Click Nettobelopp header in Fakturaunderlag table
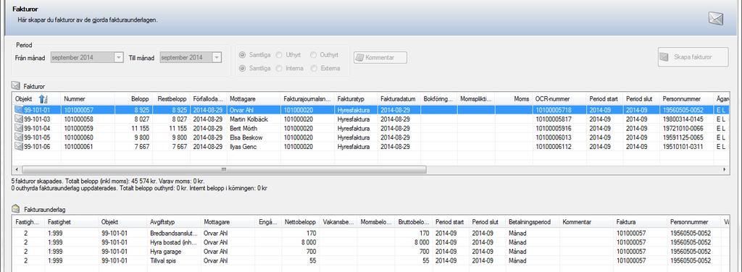 pos(301,222)
